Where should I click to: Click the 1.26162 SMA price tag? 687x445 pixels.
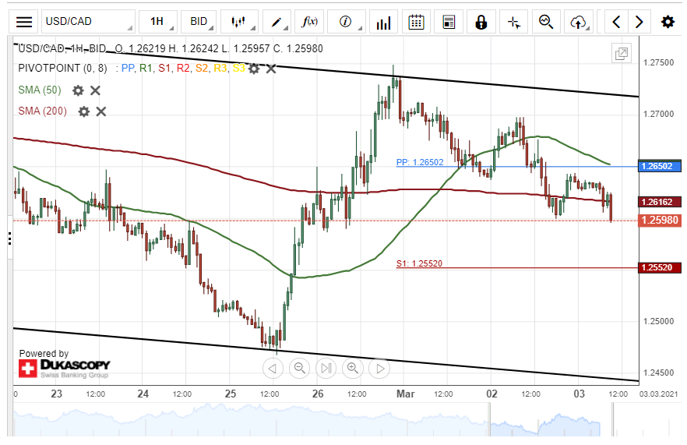pyautogui.click(x=660, y=202)
